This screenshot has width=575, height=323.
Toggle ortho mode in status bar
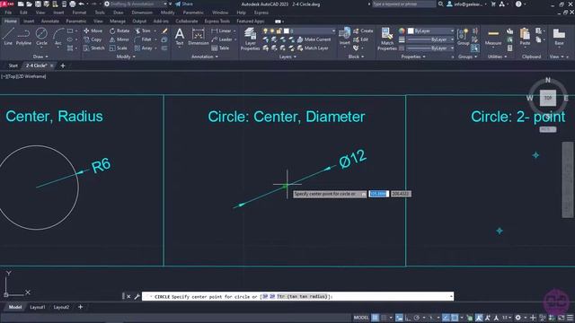(408, 318)
